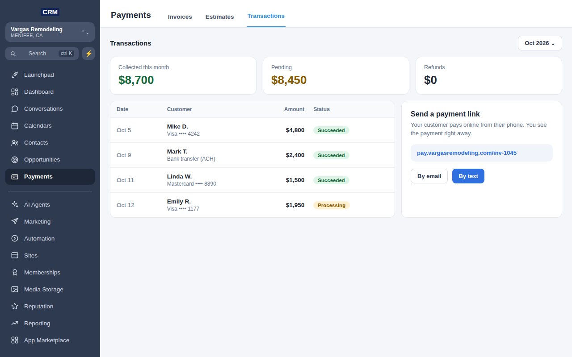Click the CRM logo
Image resolution: width=572 pixels, height=357 pixels.
[x=50, y=12]
